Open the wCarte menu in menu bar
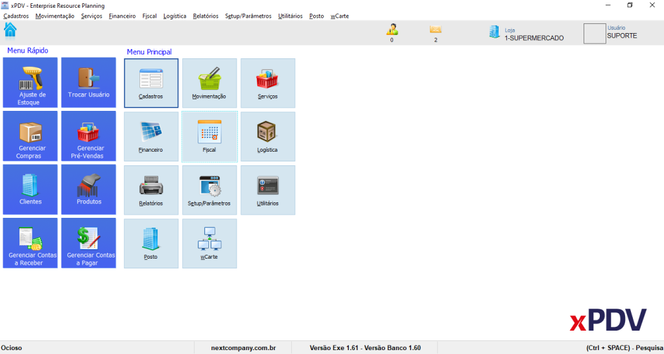Viewport: 664px width, 354px height. [x=340, y=16]
